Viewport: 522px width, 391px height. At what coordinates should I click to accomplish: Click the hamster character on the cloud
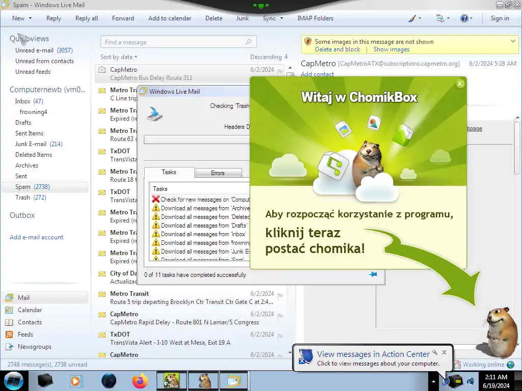368,162
